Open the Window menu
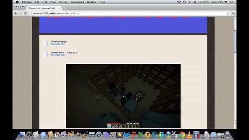Image resolution: width=249 pixels, height=140 pixels. click(91, 2)
